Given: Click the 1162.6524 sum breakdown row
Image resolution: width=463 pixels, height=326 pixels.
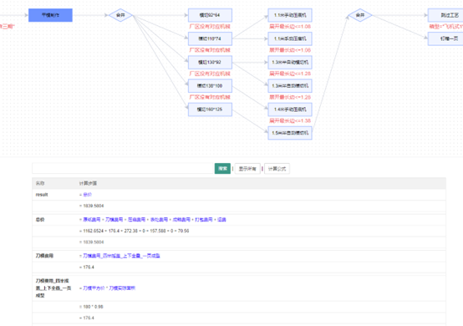Looking at the screenshot, I should click(x=239, y=231).
